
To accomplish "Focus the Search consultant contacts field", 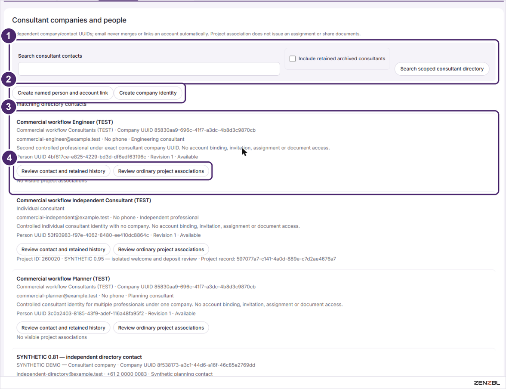I will click(x=149, y=69).
